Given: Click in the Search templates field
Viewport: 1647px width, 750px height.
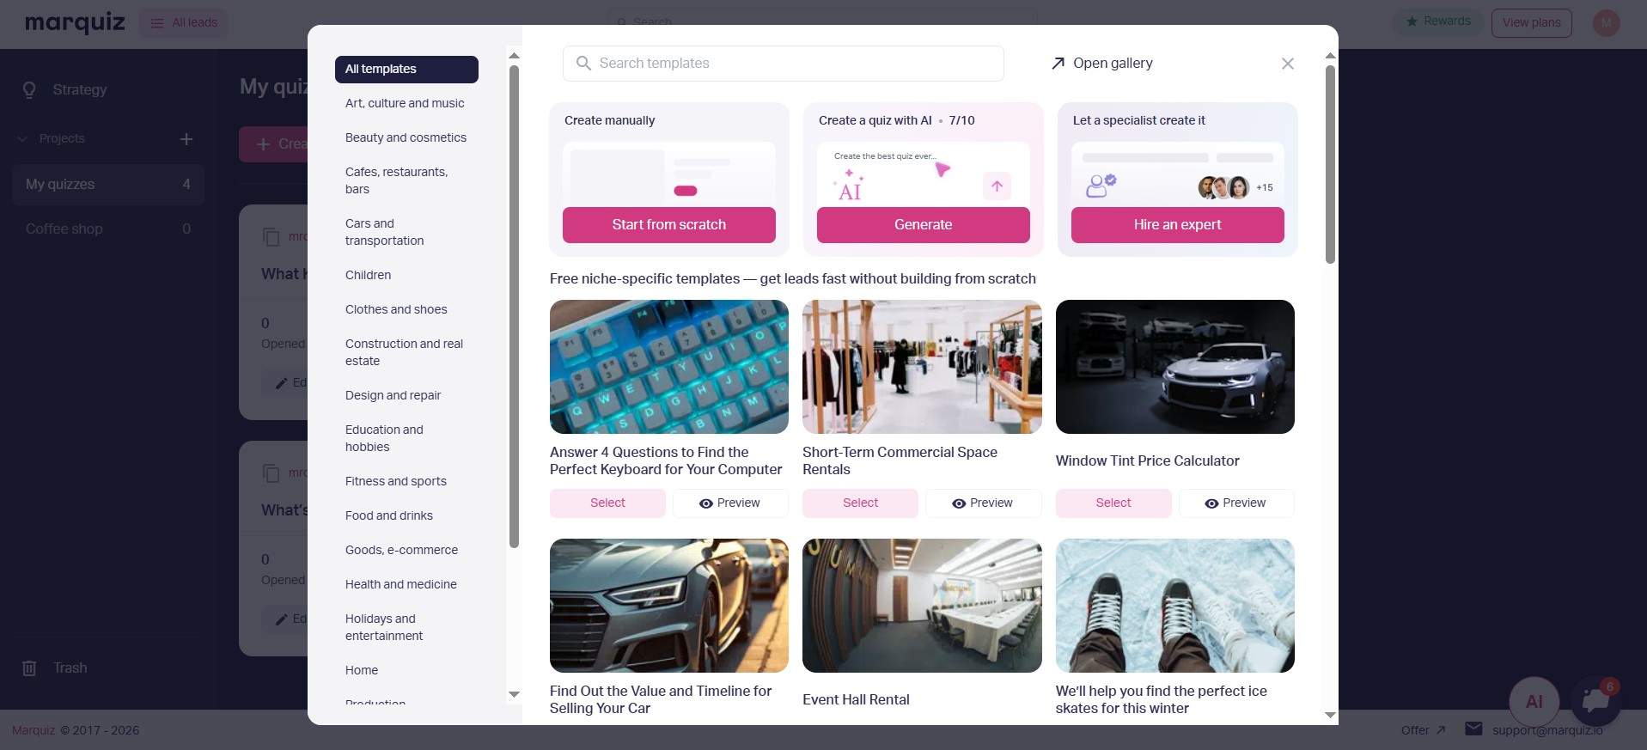Looking at the screenshot, I should point(783,64).
